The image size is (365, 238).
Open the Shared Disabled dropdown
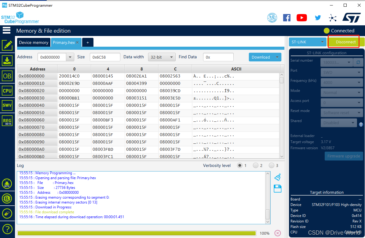tap(338, 123)
